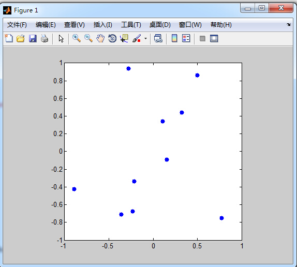This screenshot has height=267, width=297.
Task: Insert a legend using the toolbar icon
Action: [x=186, y=38]
